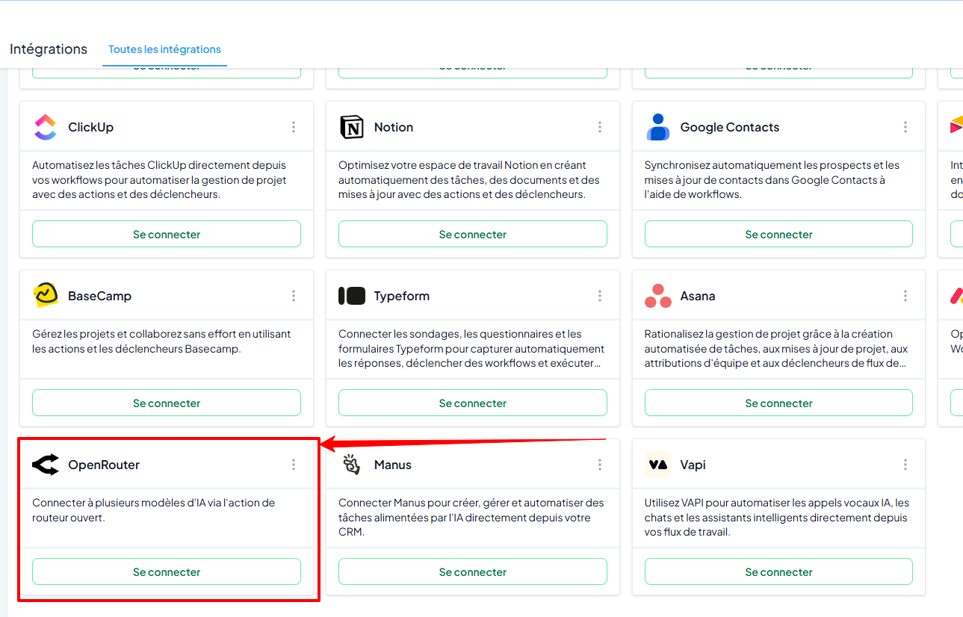Click the Manus logo icon
This screenshot has height=617, width=963.
click(x=352, y=465)
